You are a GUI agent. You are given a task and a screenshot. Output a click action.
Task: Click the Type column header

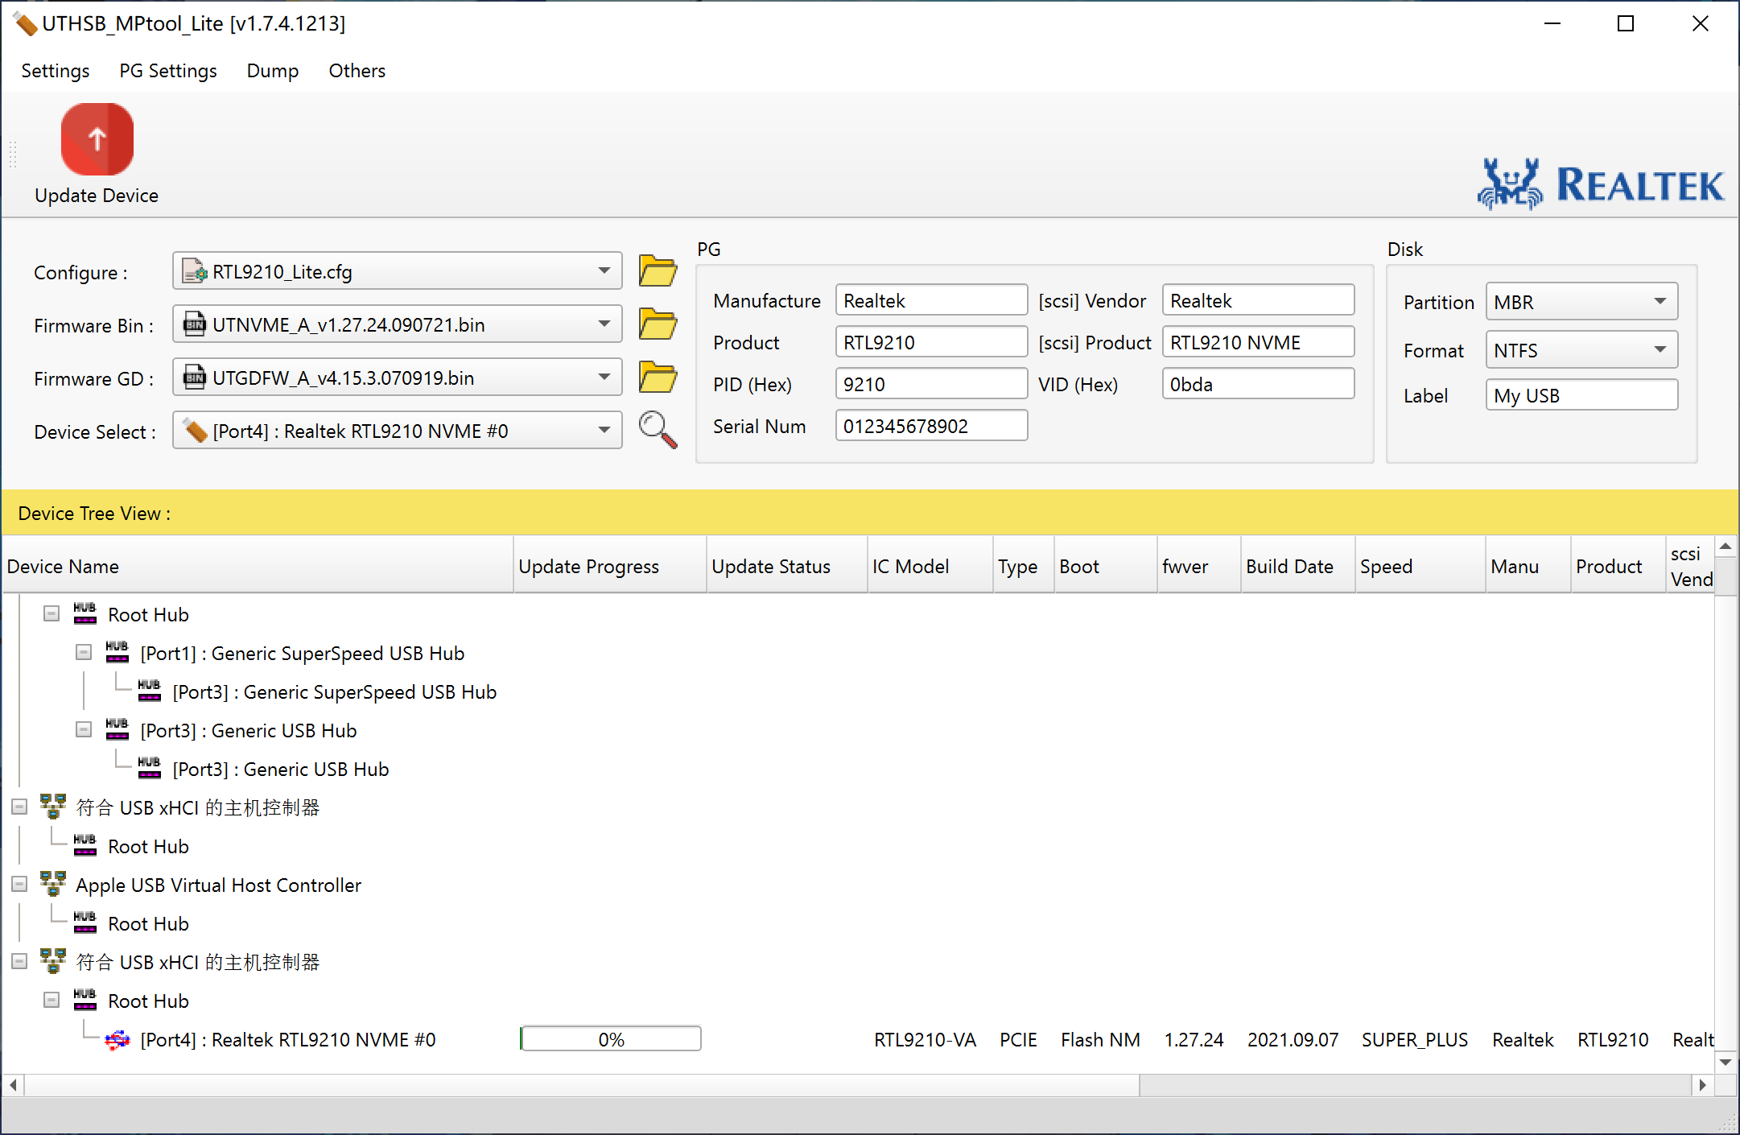click(1024, 566)
